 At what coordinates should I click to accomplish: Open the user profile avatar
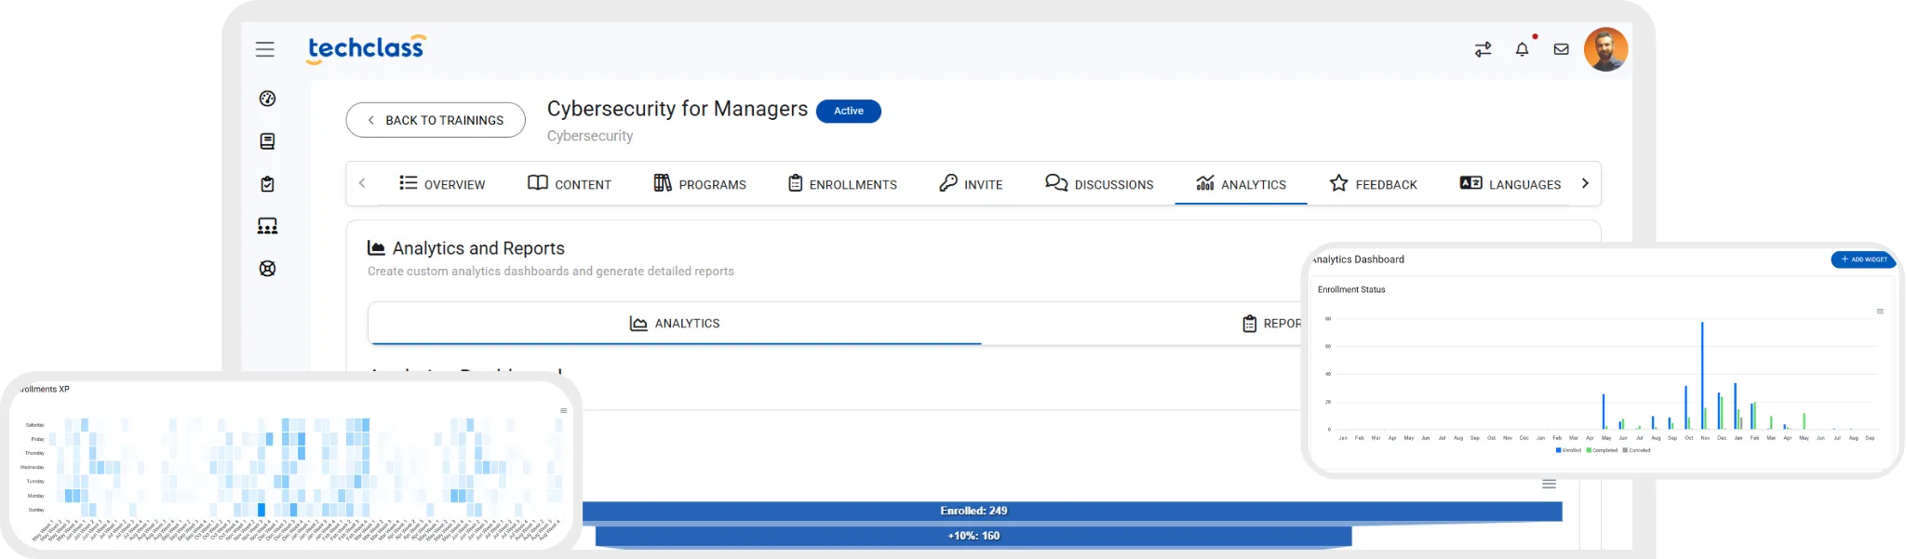(x=1606, y=49)
